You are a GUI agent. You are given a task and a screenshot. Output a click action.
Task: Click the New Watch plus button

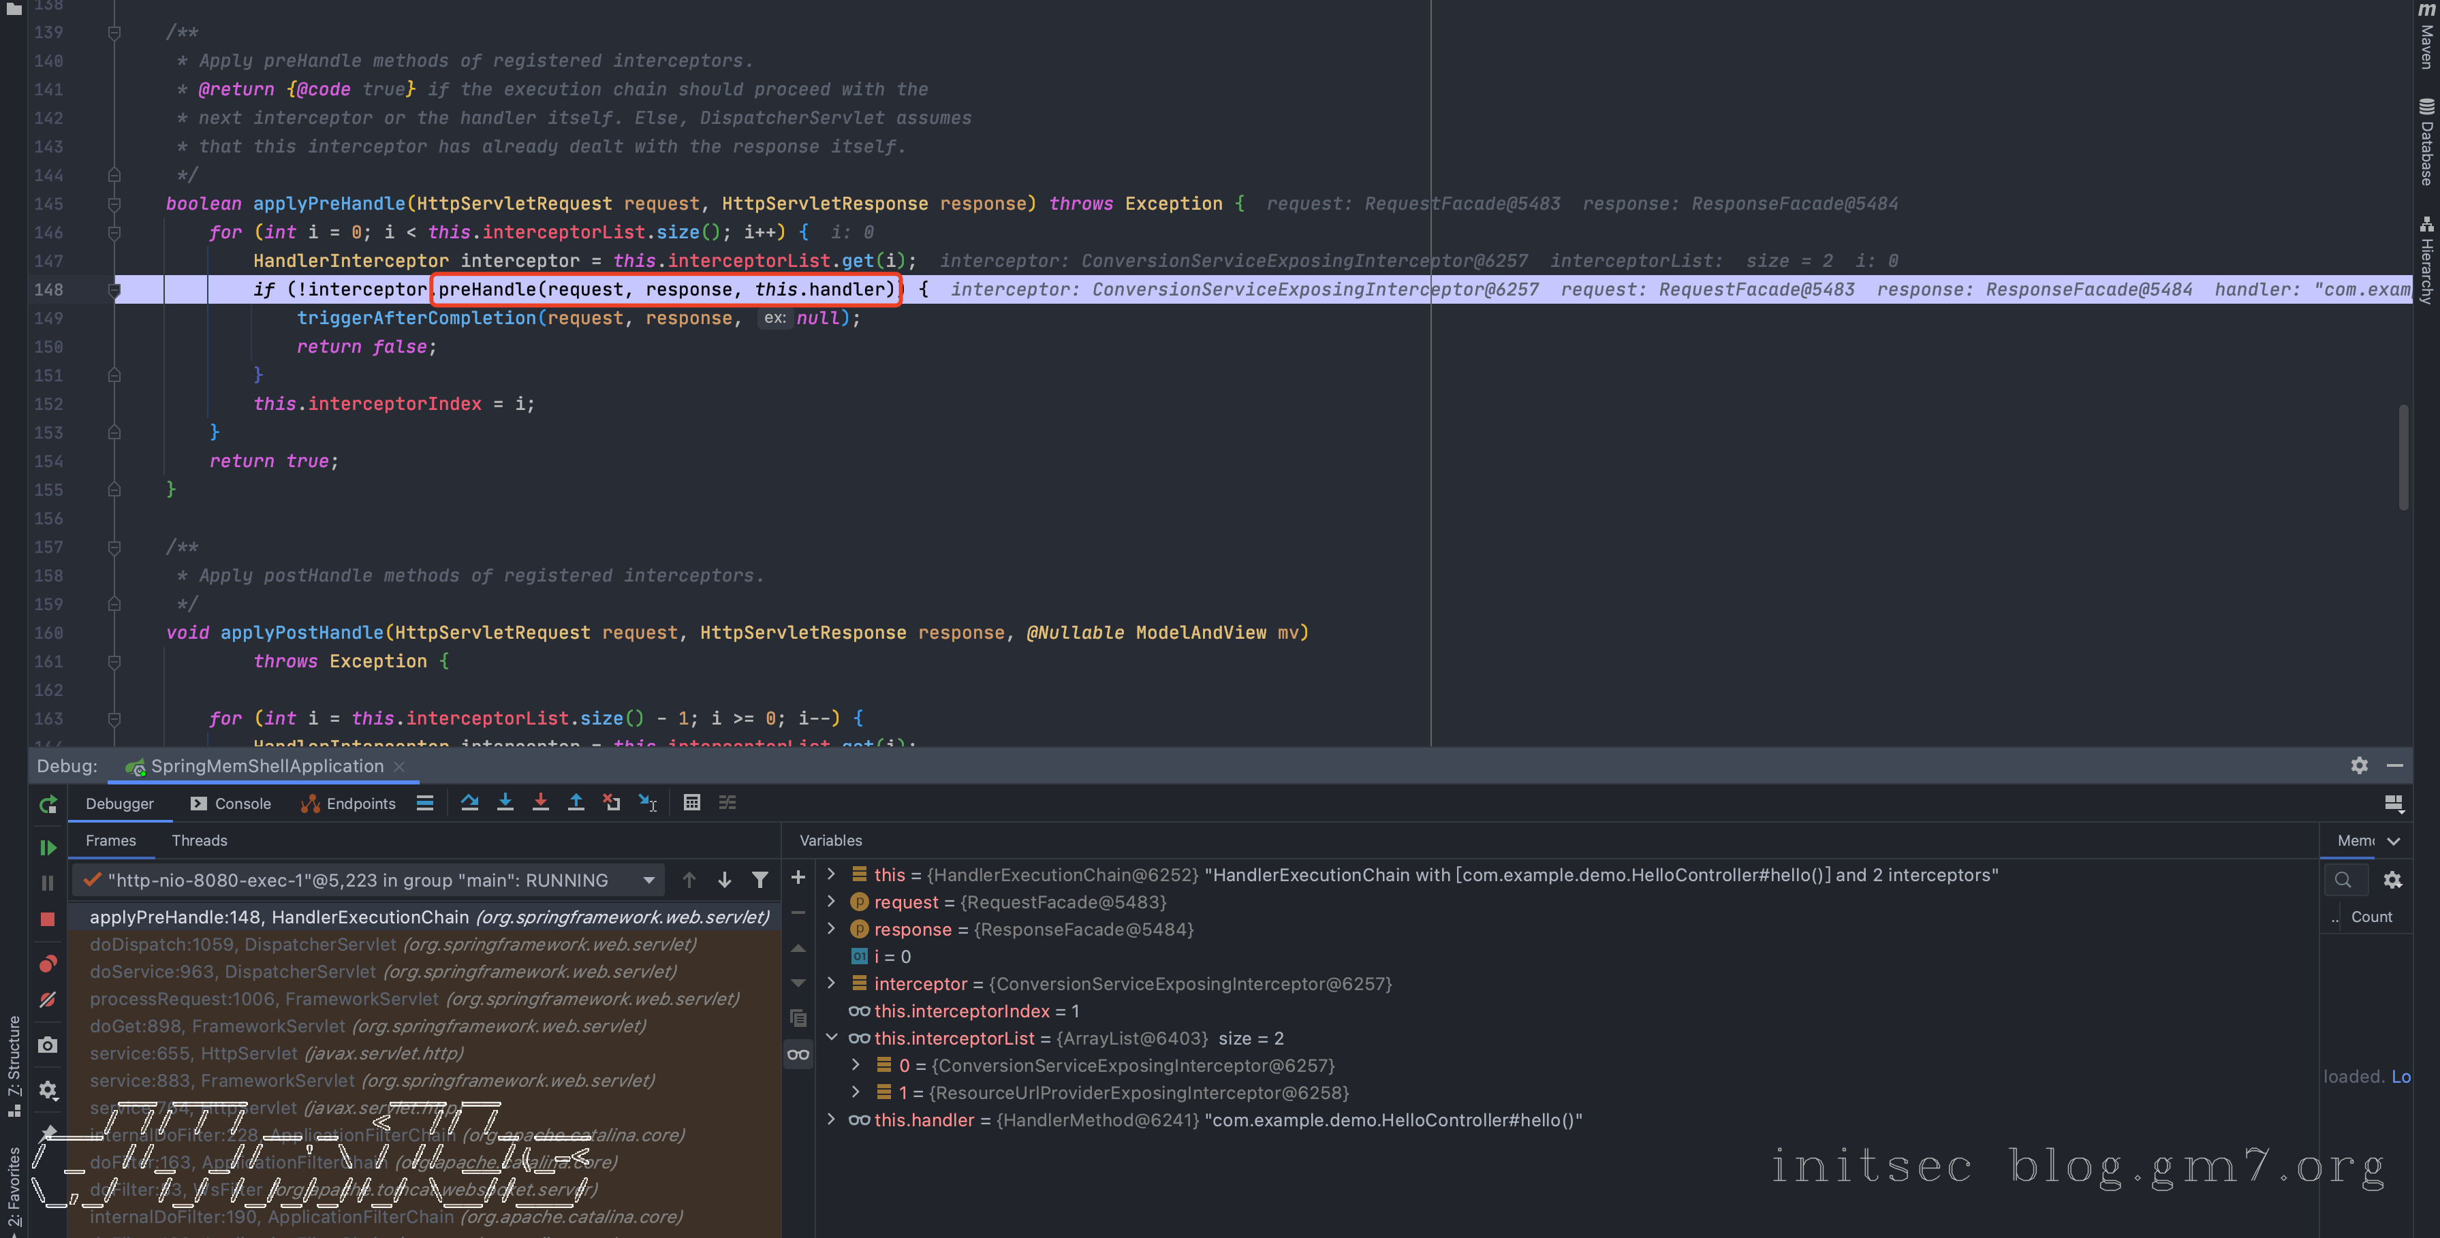(x=798, y=877)
